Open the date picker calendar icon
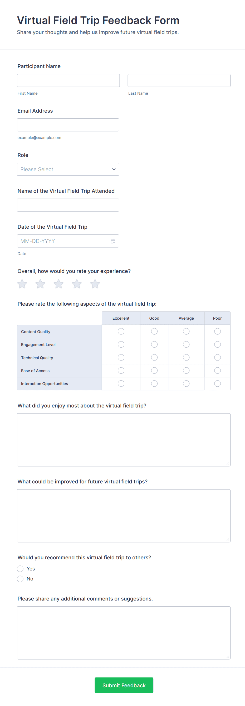The height and width of the screenshot is (706, 245). coord(113,241)
